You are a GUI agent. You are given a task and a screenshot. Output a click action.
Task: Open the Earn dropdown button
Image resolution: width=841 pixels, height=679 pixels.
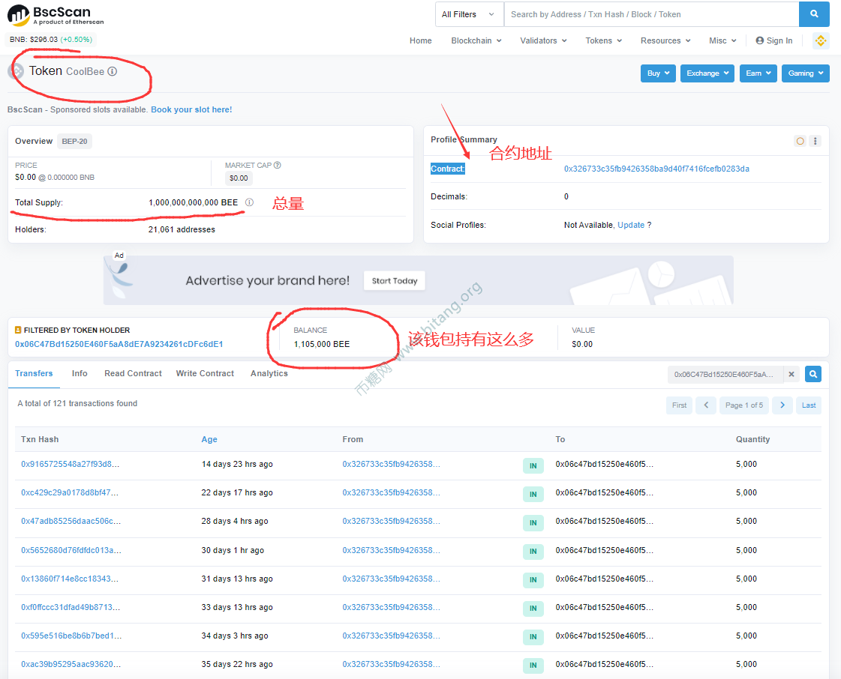pos(758,73)
